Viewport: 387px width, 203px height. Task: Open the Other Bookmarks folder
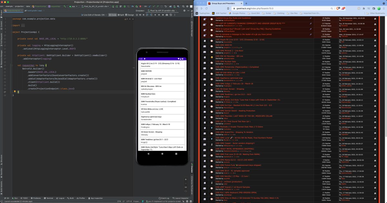coord(375,13)
